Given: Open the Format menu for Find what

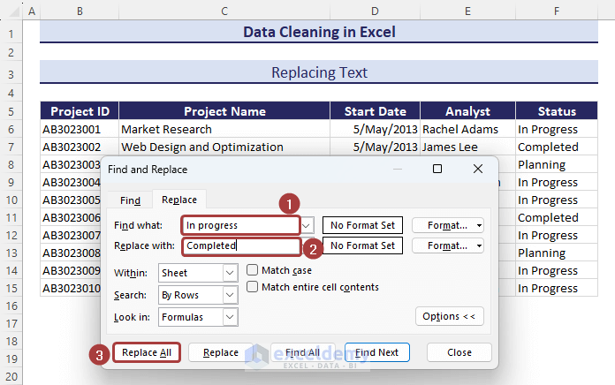Looking at the screenshot, I should pyautogui.click(x=448, y=225).
